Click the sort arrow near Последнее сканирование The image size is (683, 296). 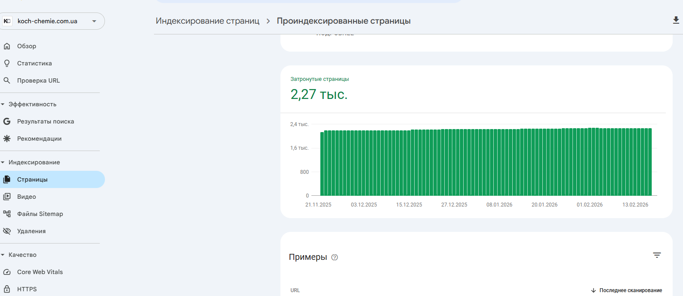pyautogui.click(x=594, y=290)
